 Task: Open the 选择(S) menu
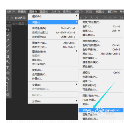click(67, 11)
